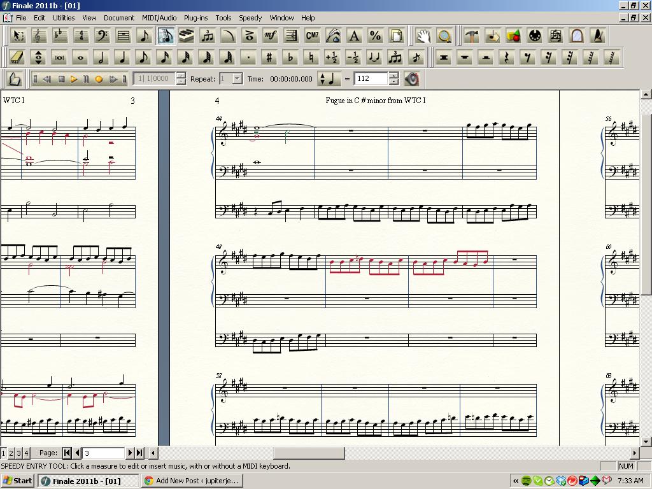Open the Repeat dropdown
The image size is (652, 489).
237,78
